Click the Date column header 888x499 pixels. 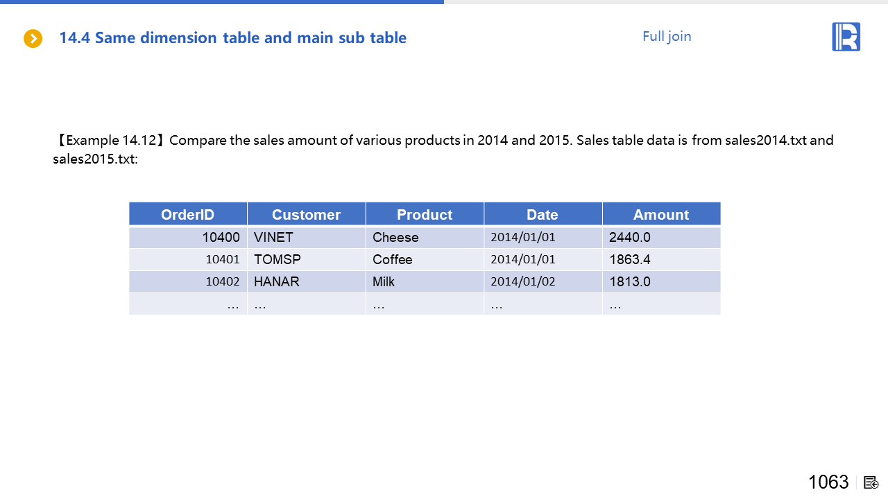543,214
